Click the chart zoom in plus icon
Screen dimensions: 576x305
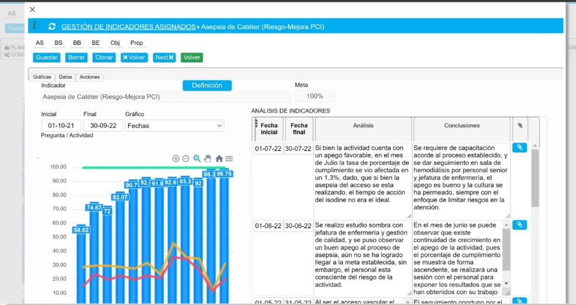pyautogui.click(x=175, y=158)
